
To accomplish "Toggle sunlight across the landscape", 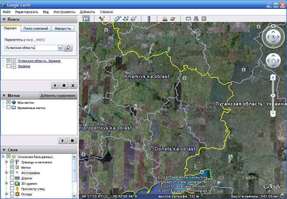I will [165, 19].
